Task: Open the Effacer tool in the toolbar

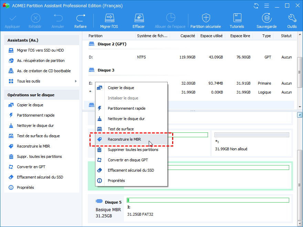Action: pyautogui.click(x=139, y=21)
